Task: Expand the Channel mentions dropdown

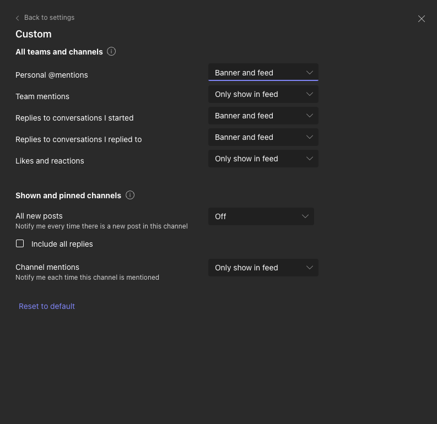Action: point(263,268)
